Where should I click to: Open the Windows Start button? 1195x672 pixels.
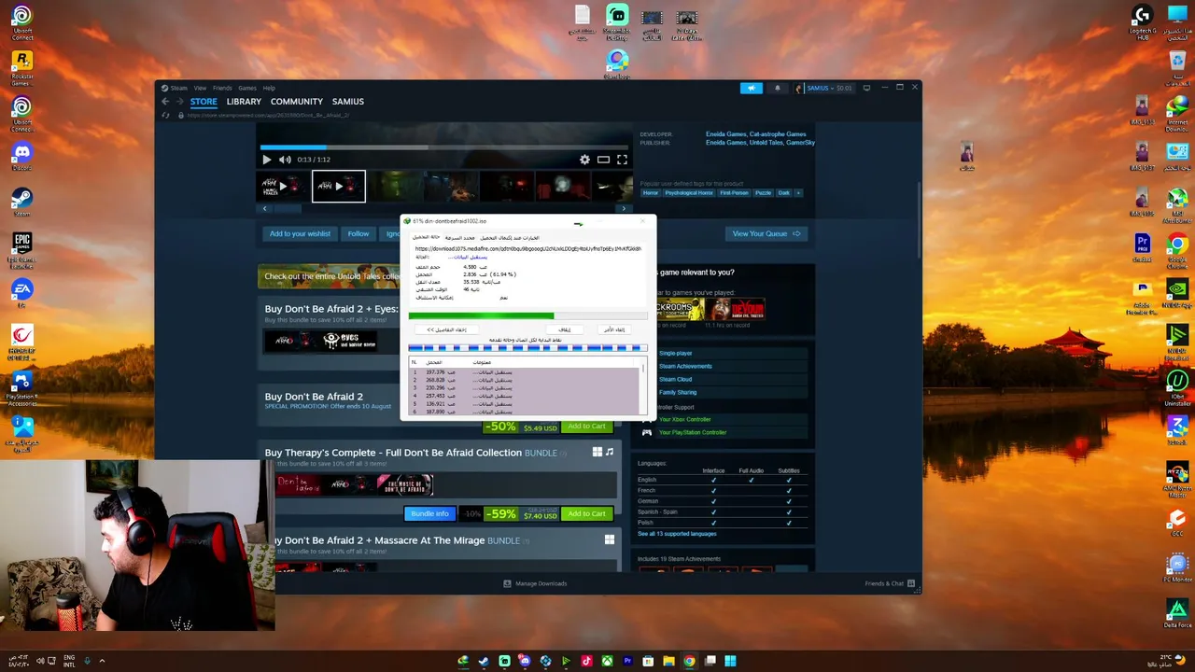tap(730, 662)
